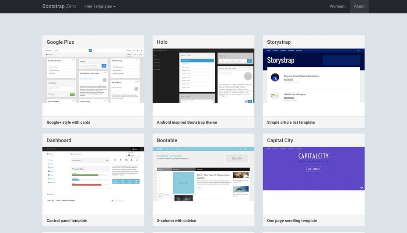View the Holo dark theme preview
This screenshot has height=233, width=407.
(203, 76)
